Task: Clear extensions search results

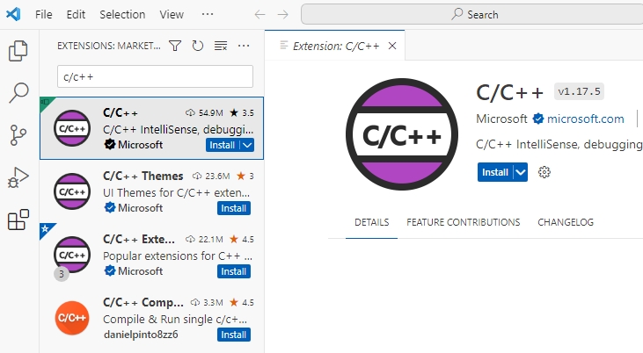Action: click(x=221, y=46)
